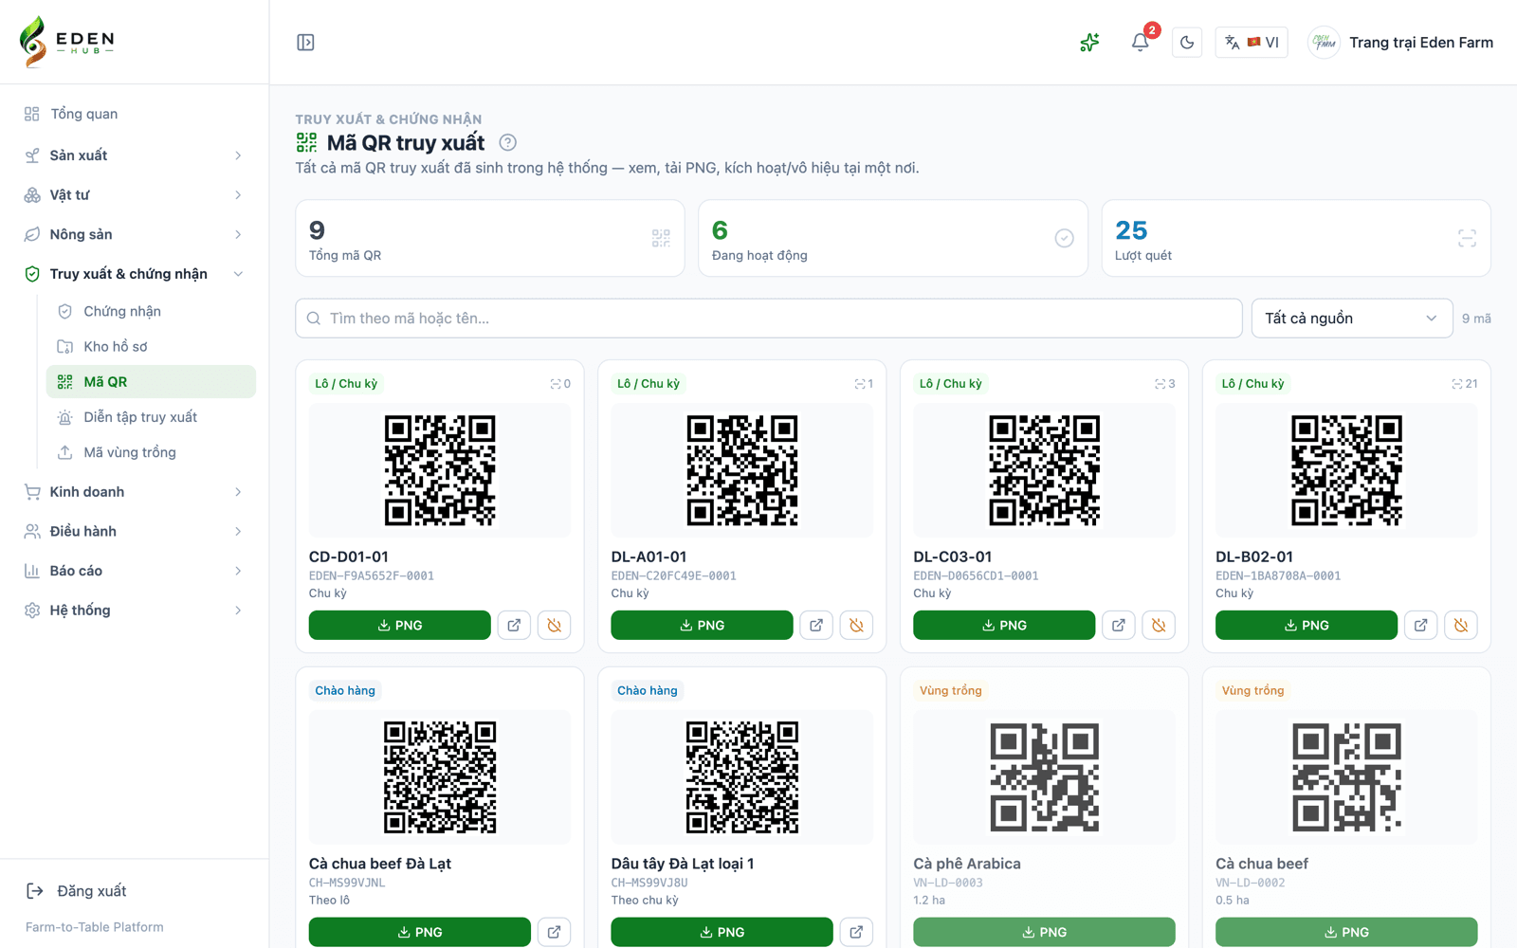The image size is (1517, 948).
Task: Open Diễn tập truy xuất page
Action: 151,417
